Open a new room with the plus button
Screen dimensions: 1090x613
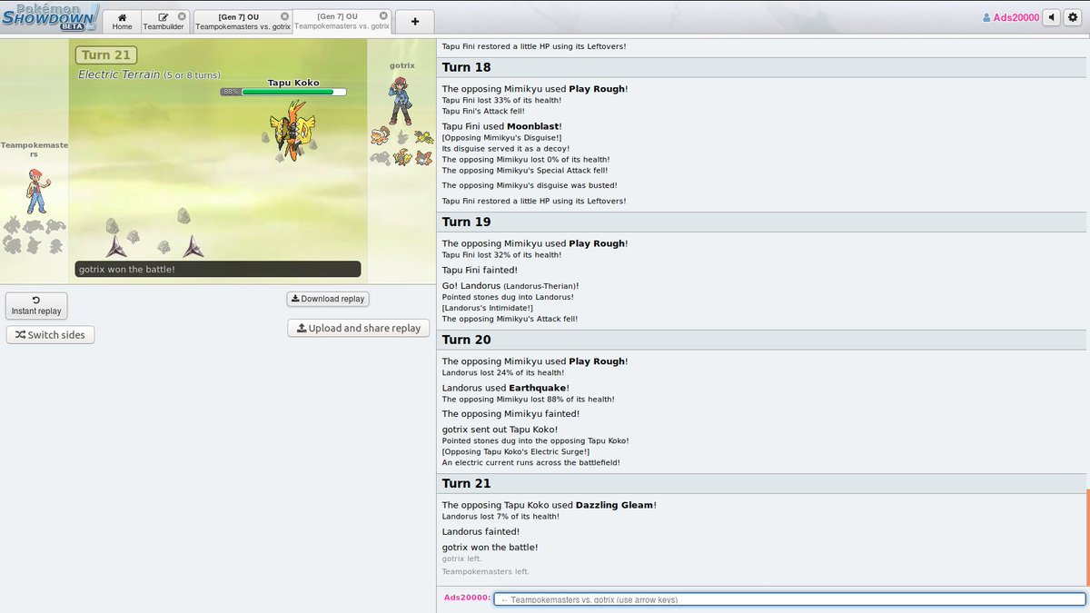tap(415, 21)
